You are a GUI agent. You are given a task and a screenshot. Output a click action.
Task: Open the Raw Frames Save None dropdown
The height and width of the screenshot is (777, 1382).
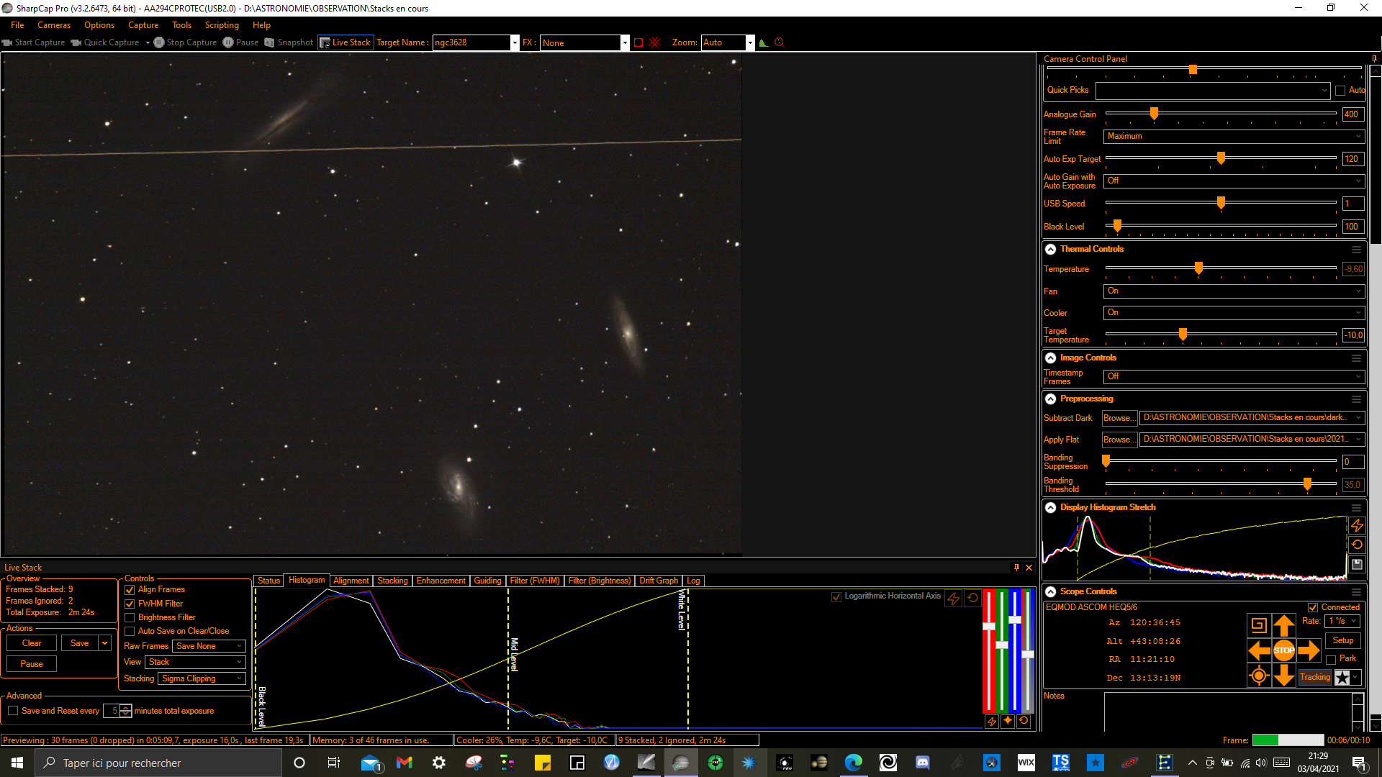pyautogui.click(x=209, y=646)
